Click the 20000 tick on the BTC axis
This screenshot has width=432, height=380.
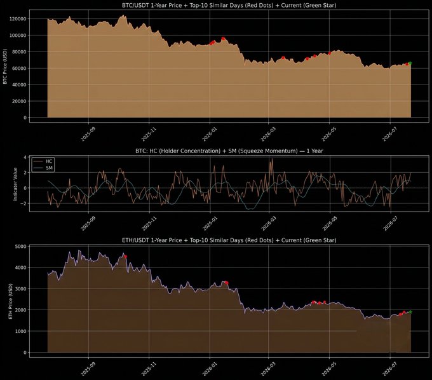pyautogui.click(x=19, y=101)
